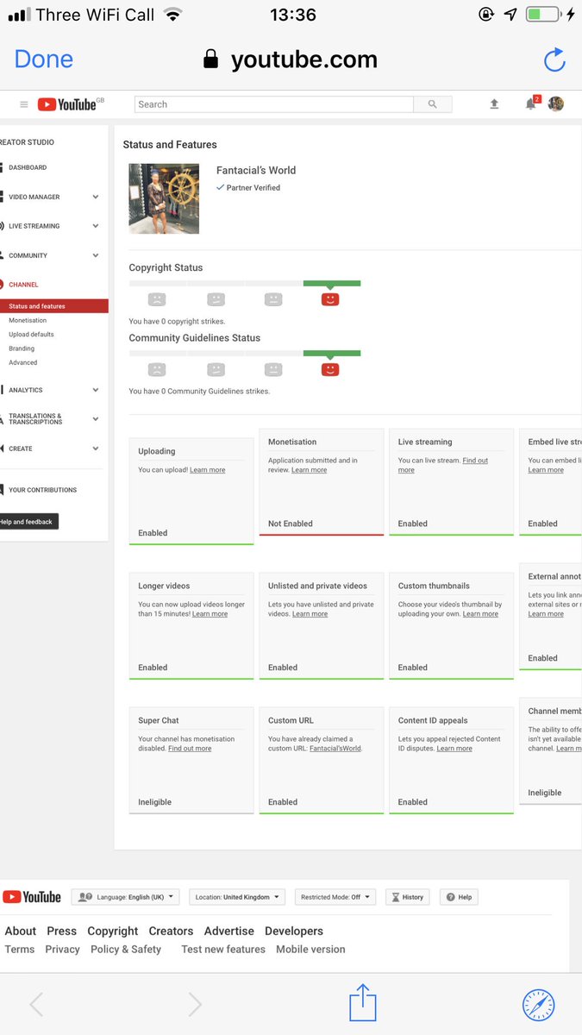Reload the page in Safari

coord(554,60)
